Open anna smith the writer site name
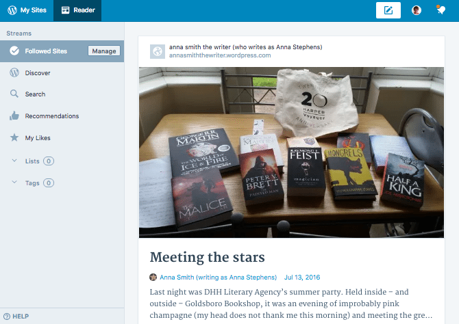Viewport: 459px width, 324px height. click(x=246, y=47)
